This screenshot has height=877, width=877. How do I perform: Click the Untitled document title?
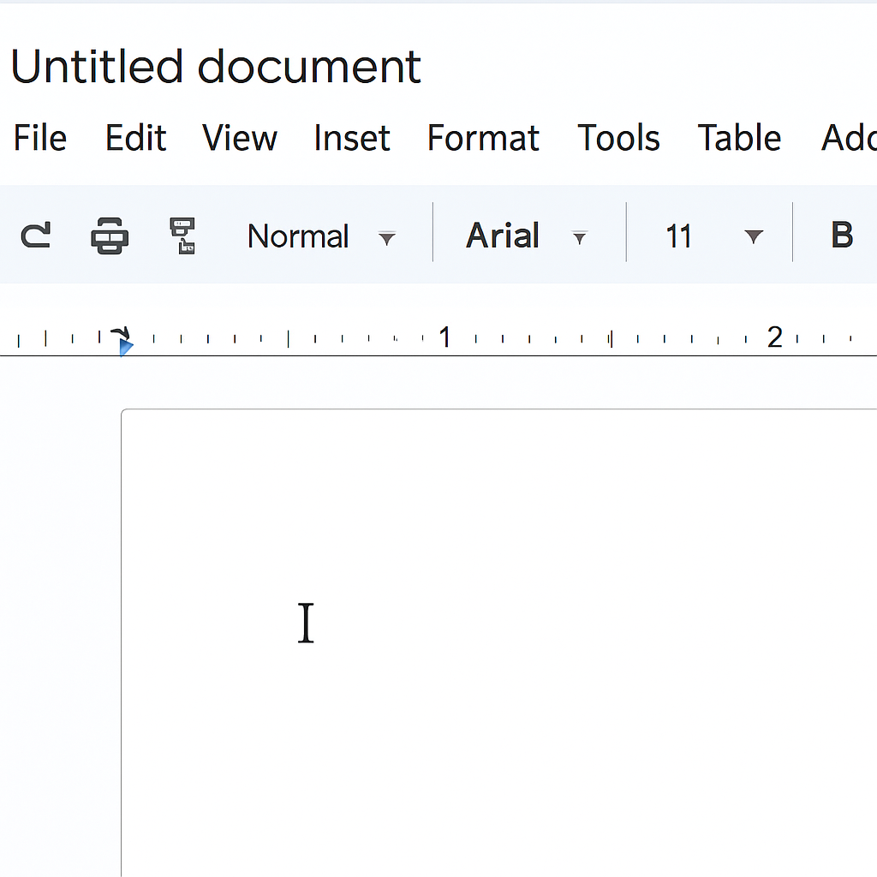[216, 67]
